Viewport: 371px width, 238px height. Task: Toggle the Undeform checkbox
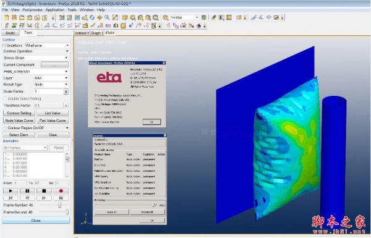(x=4, y=45)
